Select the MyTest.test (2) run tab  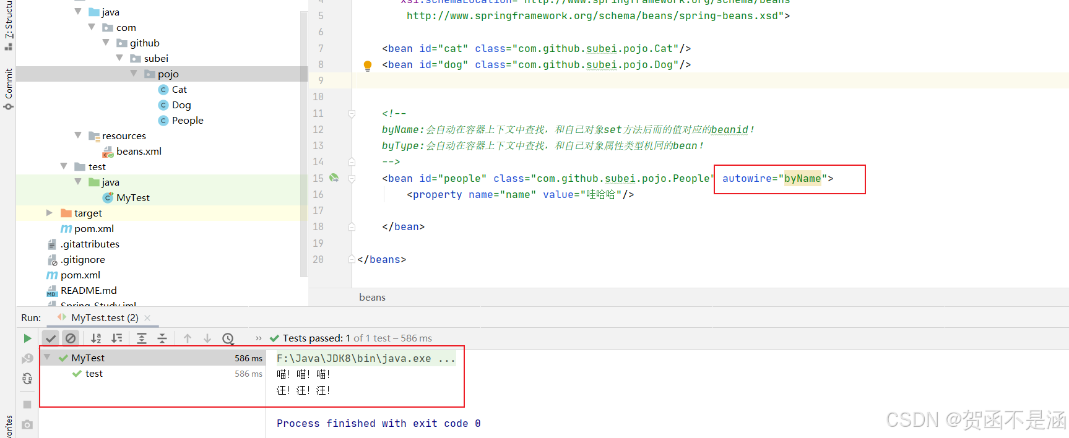click(x=105, y=318)
